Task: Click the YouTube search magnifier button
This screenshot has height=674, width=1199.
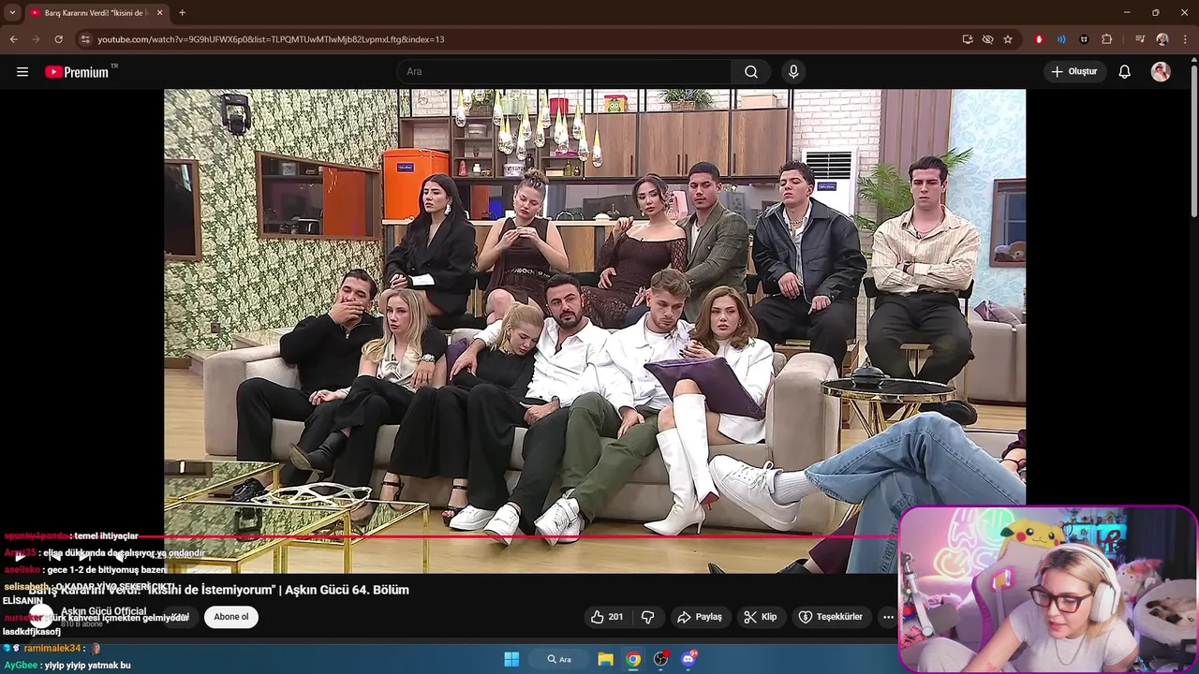Action: coord(751,71)
